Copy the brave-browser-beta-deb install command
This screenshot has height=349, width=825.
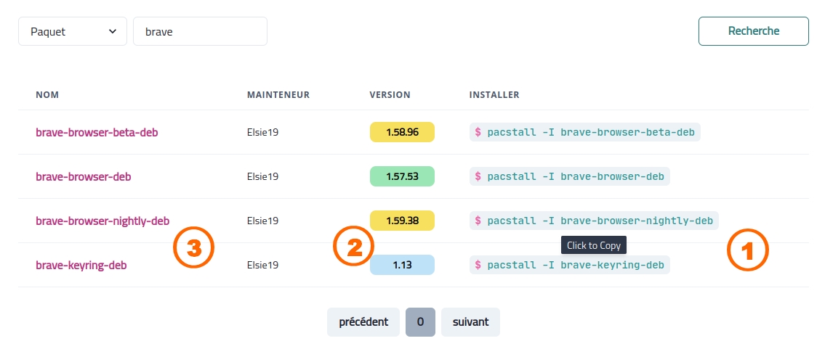585,132
